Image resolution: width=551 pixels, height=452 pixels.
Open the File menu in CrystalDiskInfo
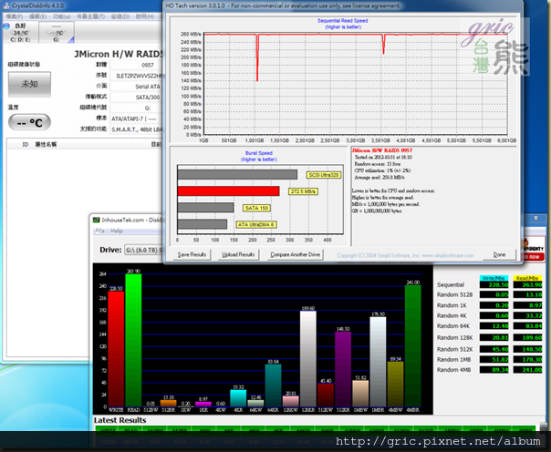pos(14,17)
